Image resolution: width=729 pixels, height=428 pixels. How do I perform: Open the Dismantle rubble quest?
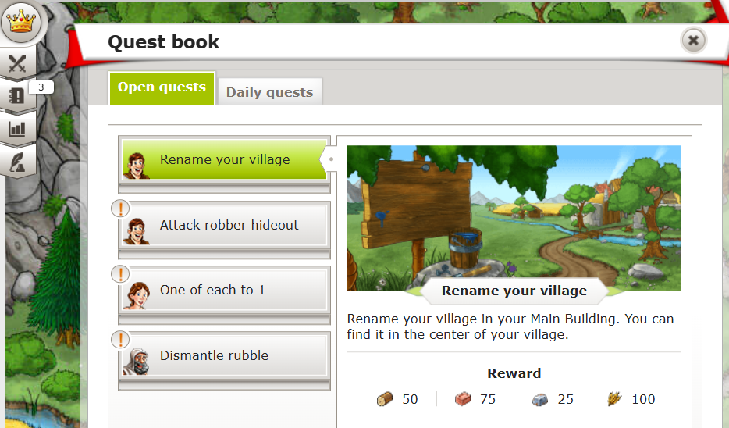tap(224, 355)
